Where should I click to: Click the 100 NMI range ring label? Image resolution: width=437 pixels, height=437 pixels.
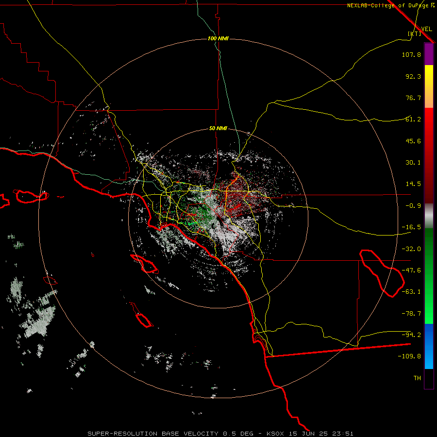(218, 38)
